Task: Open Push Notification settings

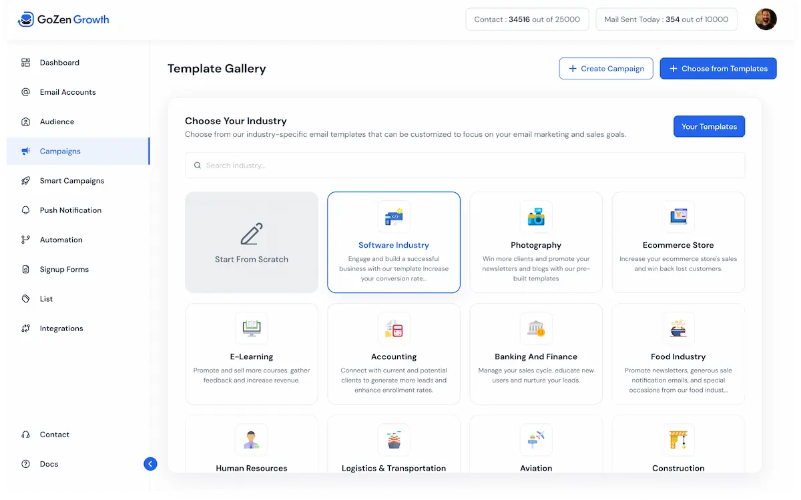Action: point(25,210)
